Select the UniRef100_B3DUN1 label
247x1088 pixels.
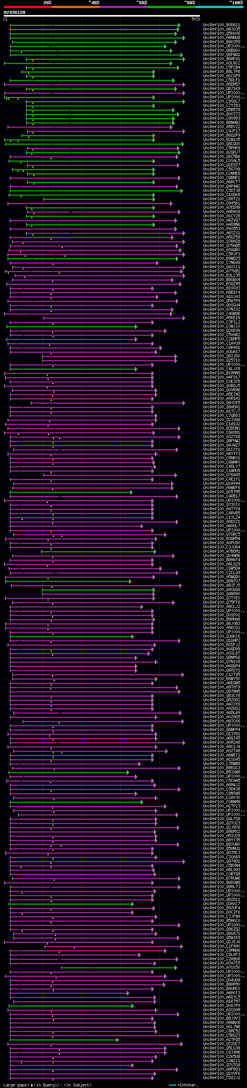point(222,428)
